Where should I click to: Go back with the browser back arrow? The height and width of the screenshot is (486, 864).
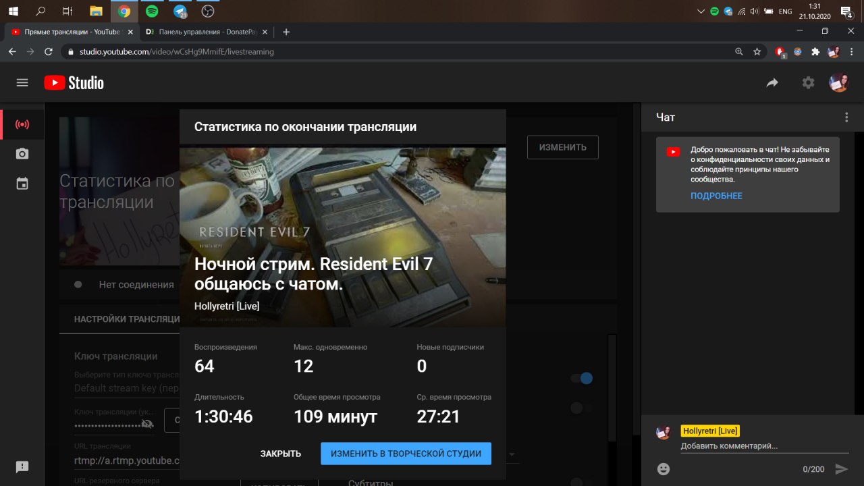(12, 51)
